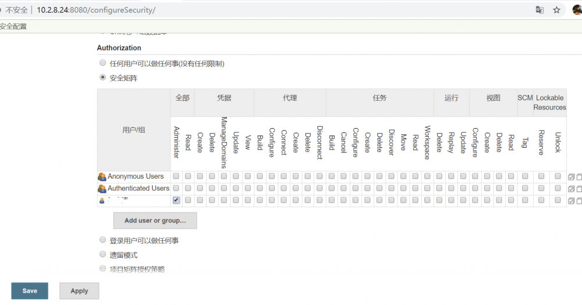
Task: Click the 运行 column group header
Action: click(452, 98)
